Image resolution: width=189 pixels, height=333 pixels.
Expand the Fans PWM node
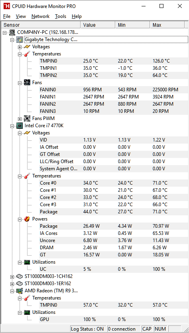tap(20, 118)
